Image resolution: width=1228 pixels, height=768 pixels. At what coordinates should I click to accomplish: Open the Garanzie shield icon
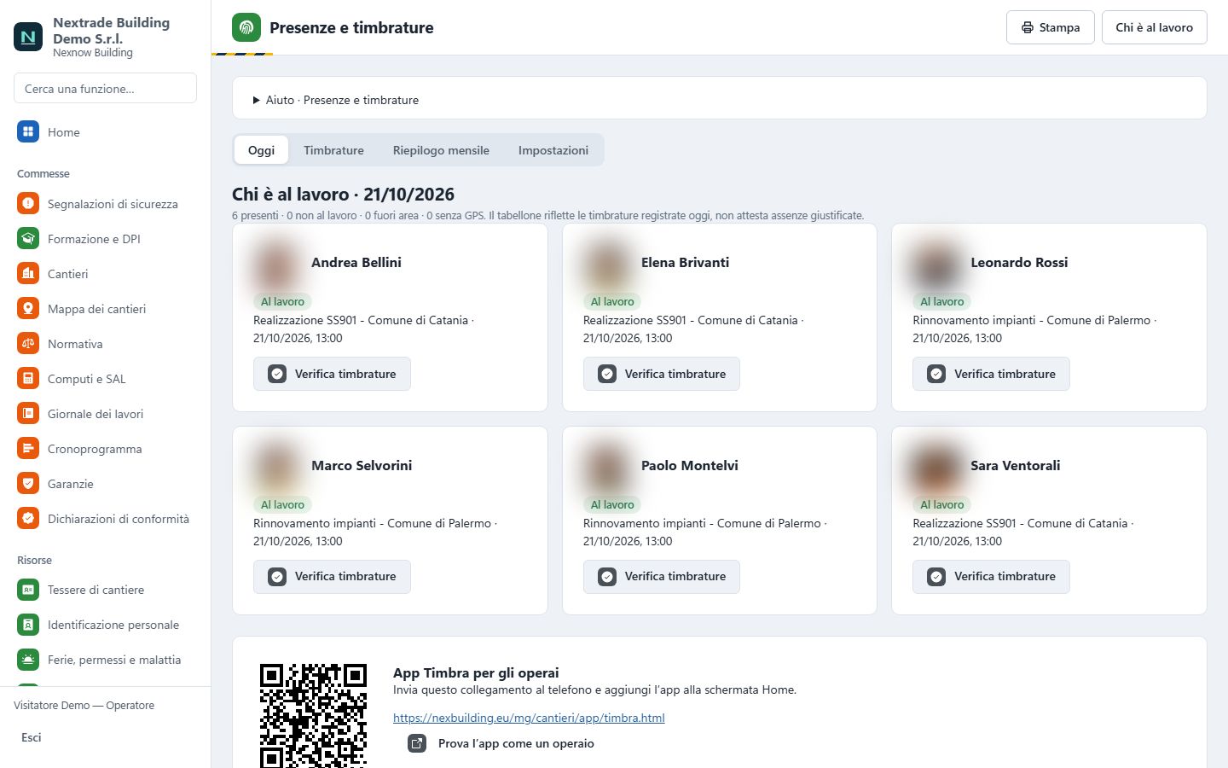28,484
